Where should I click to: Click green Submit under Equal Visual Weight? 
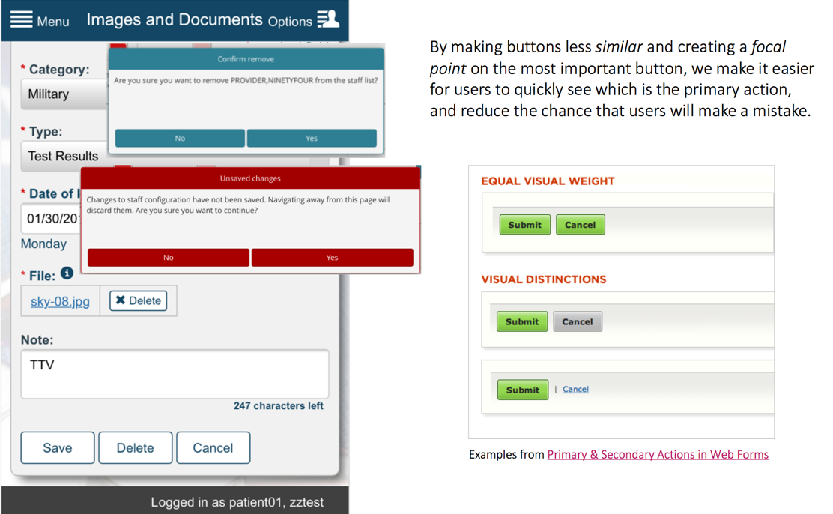524,225
